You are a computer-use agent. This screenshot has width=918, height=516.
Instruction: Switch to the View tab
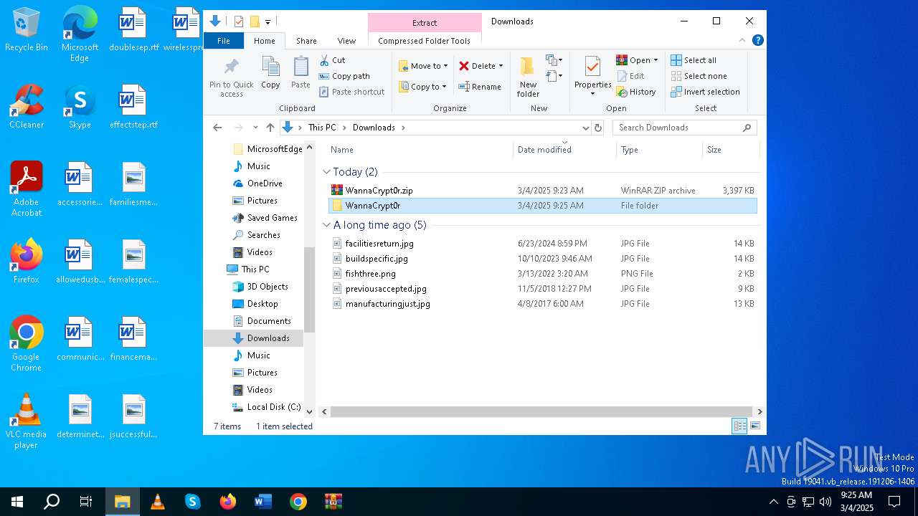346,41
